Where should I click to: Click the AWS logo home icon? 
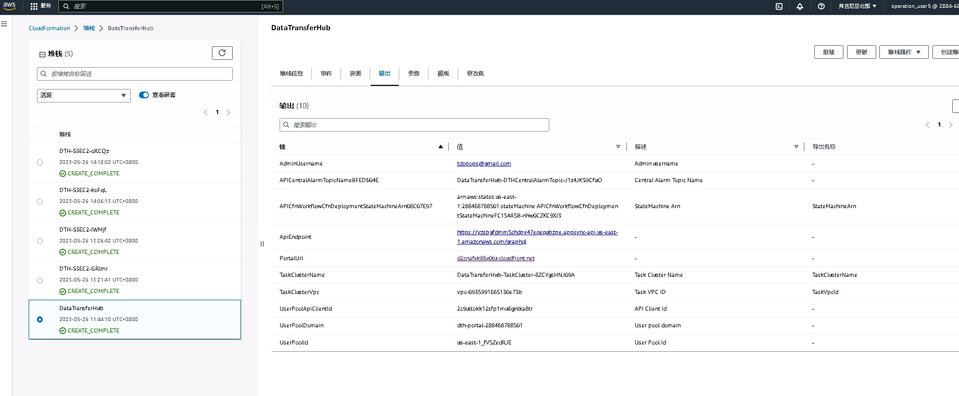tap(9, 6)
